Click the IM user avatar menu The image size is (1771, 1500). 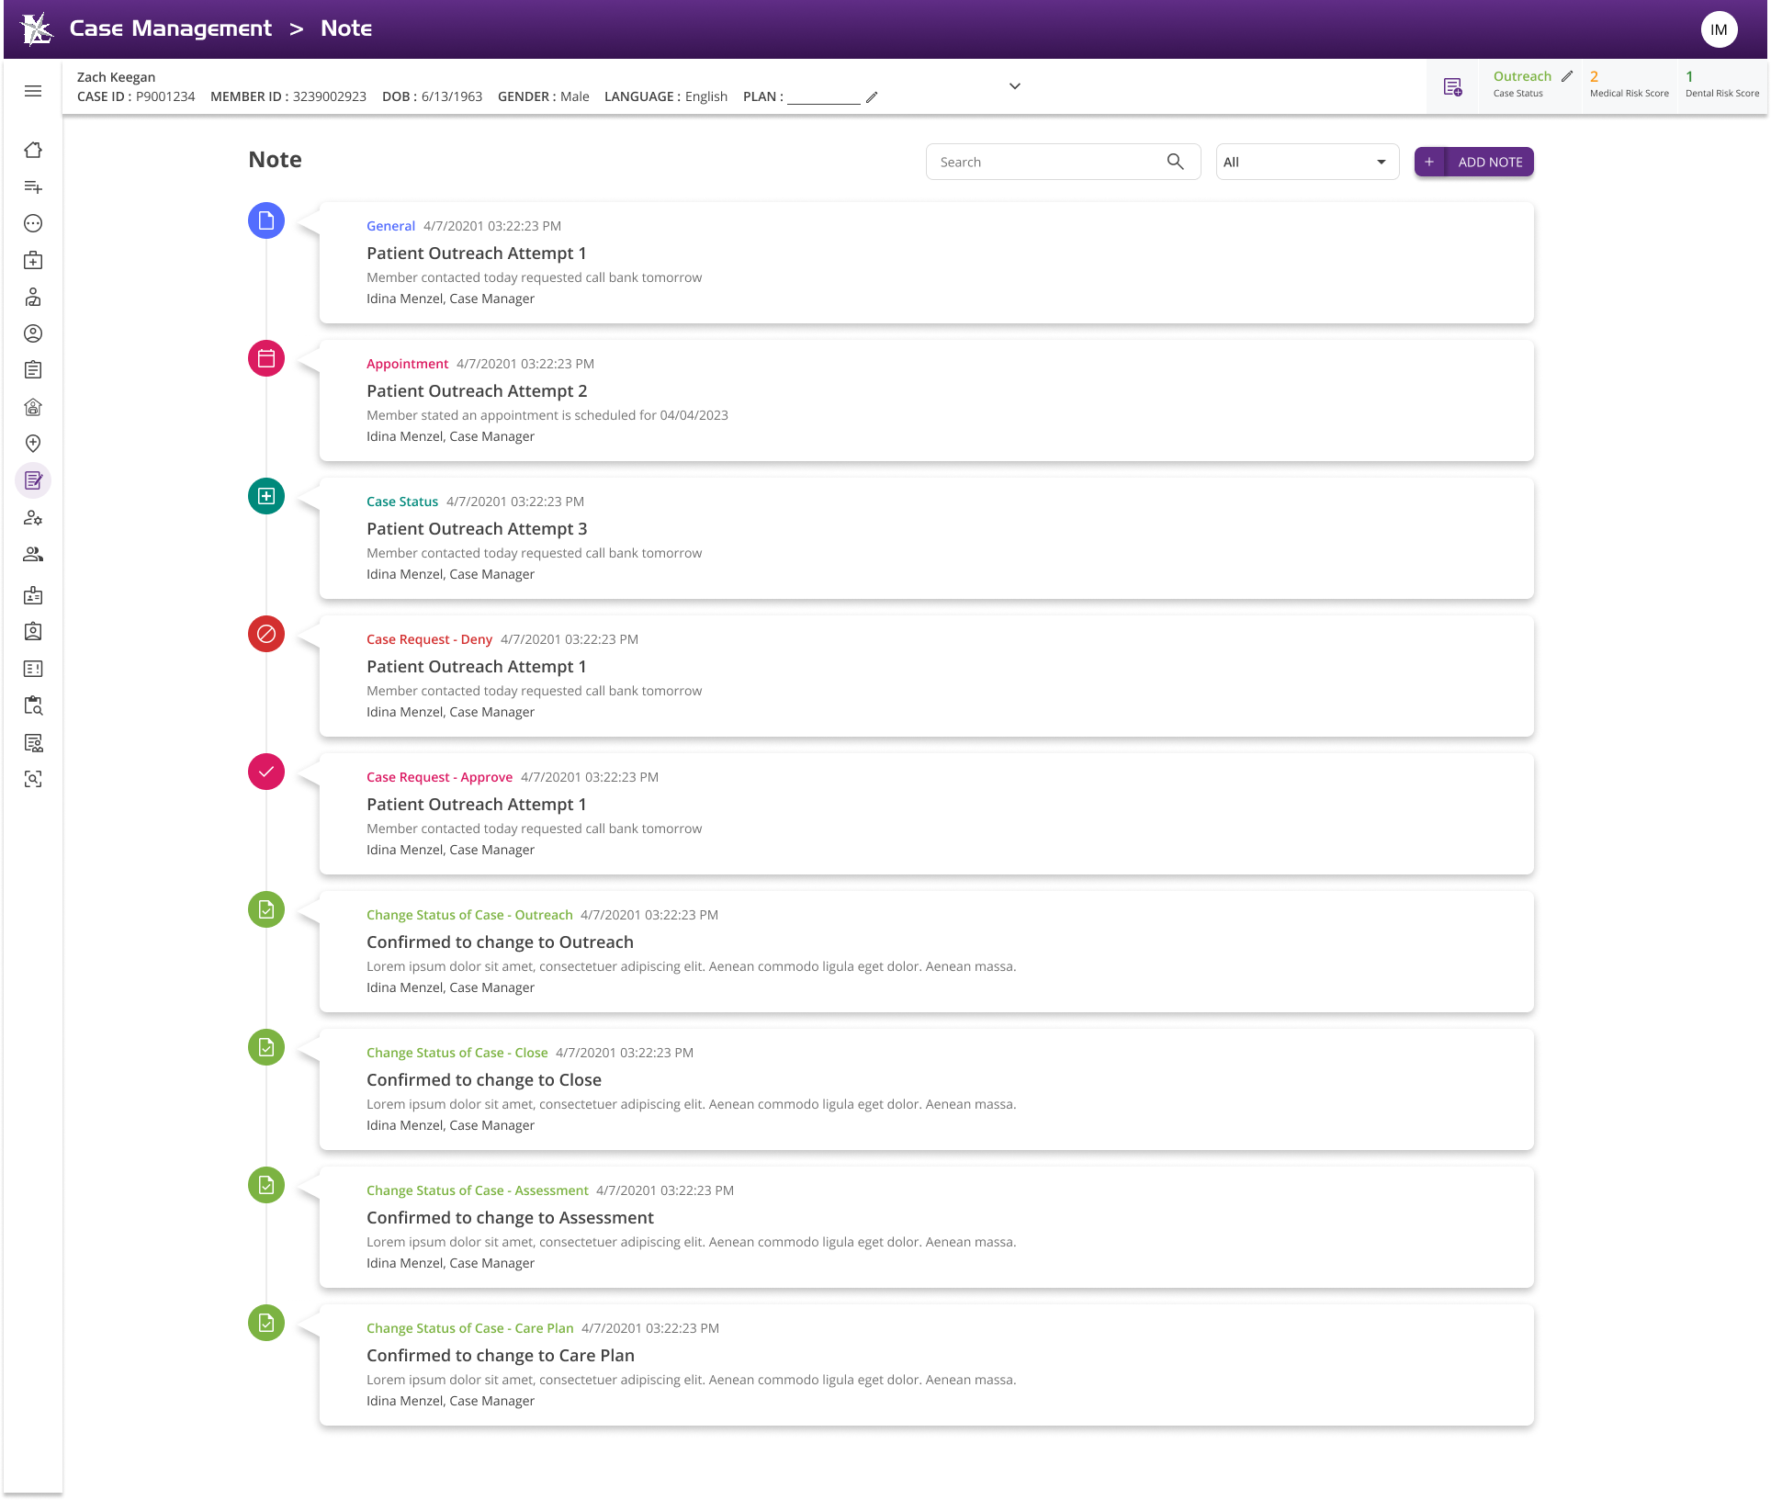coord(1719,29)
